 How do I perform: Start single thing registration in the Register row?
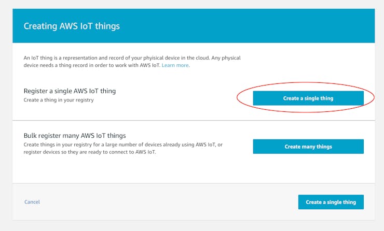coord(308,98)
